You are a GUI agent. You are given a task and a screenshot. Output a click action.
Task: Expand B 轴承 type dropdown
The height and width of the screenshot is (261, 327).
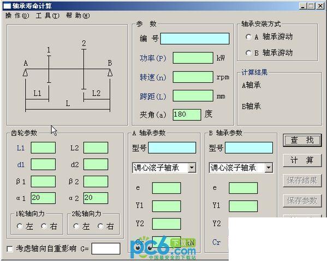pos(269,168)
